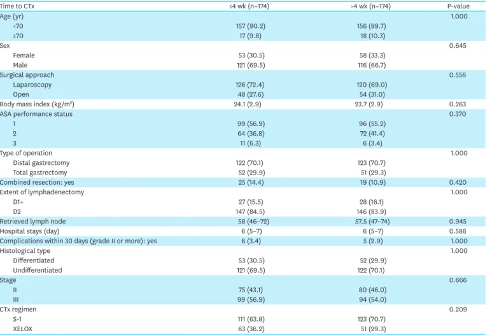Image resolution: width=492 pixels, height=335 pixels.
Task: Click the P-value '0.645'
Action: click(x=458, y=45)
